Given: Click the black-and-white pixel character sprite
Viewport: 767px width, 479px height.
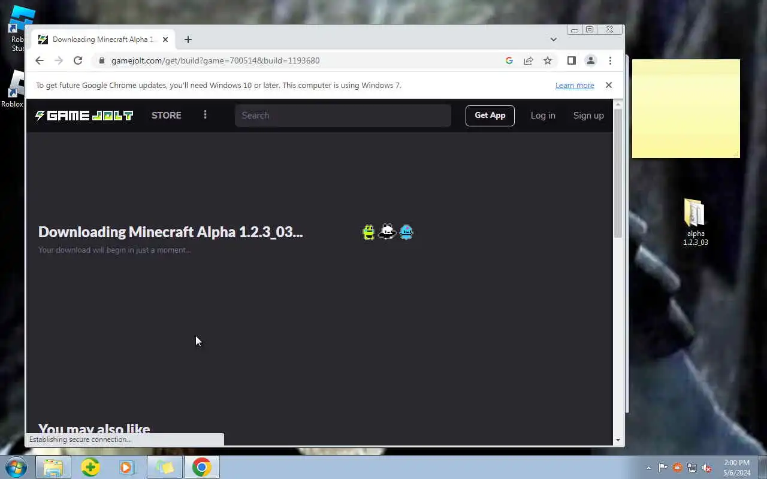Looking at the screenshot, I should [x=388, y=231].
